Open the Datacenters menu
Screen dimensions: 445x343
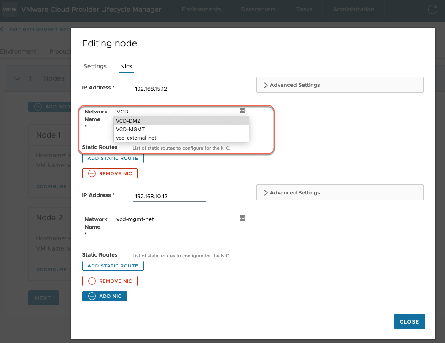[x=258, y=9]
